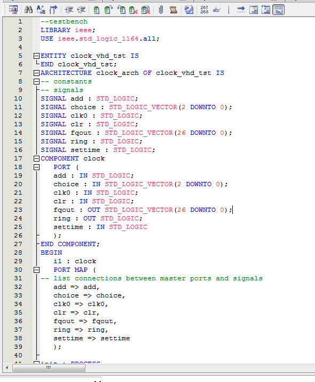315x382 pixels.
Task: Click the blue arrow with dotted line icon
Action: point(241,10)
